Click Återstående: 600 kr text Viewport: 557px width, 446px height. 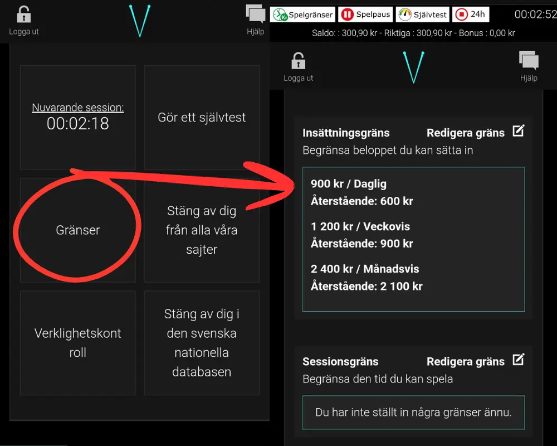[362, 201]
